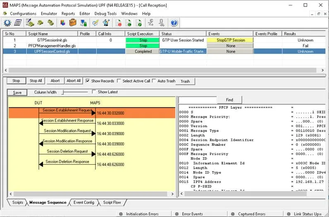Click decode pane horizontal scrollbar left arrow
The height and width of the screenshot is (217, 329).
click(x=182, y=194)
